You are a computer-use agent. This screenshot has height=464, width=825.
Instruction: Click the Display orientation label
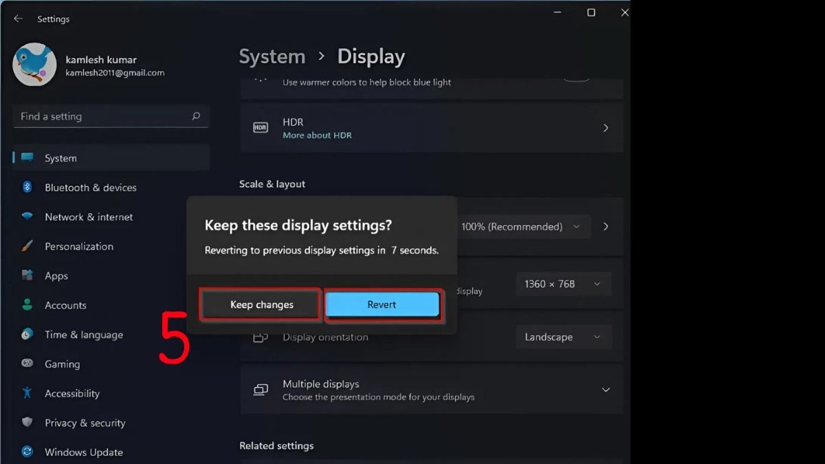pyautogui.click(x=325, y=337)
